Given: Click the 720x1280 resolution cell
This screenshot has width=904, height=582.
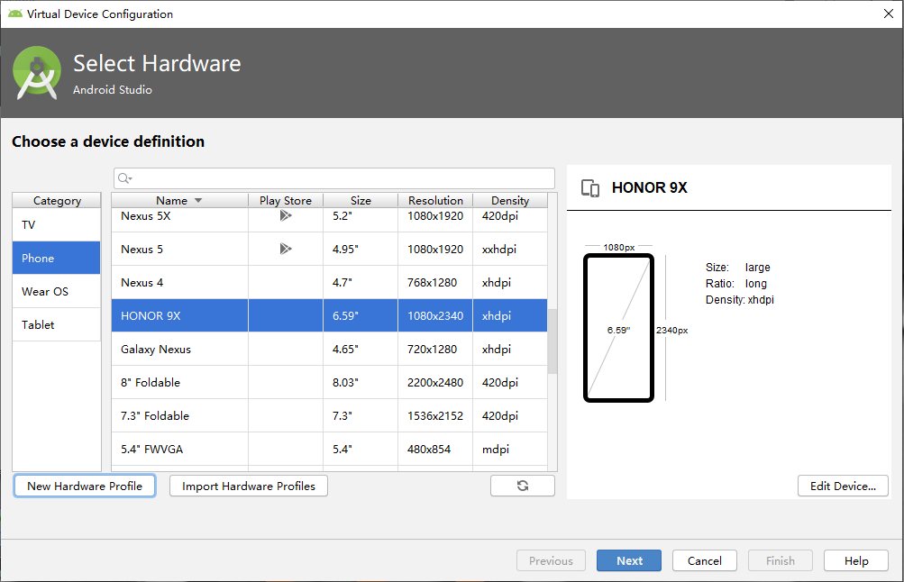Looking at the screenshot, I should [435, 350].
